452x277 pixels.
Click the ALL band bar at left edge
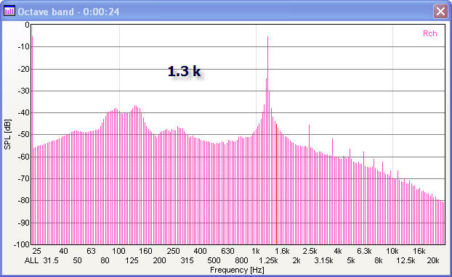(32, 141)
